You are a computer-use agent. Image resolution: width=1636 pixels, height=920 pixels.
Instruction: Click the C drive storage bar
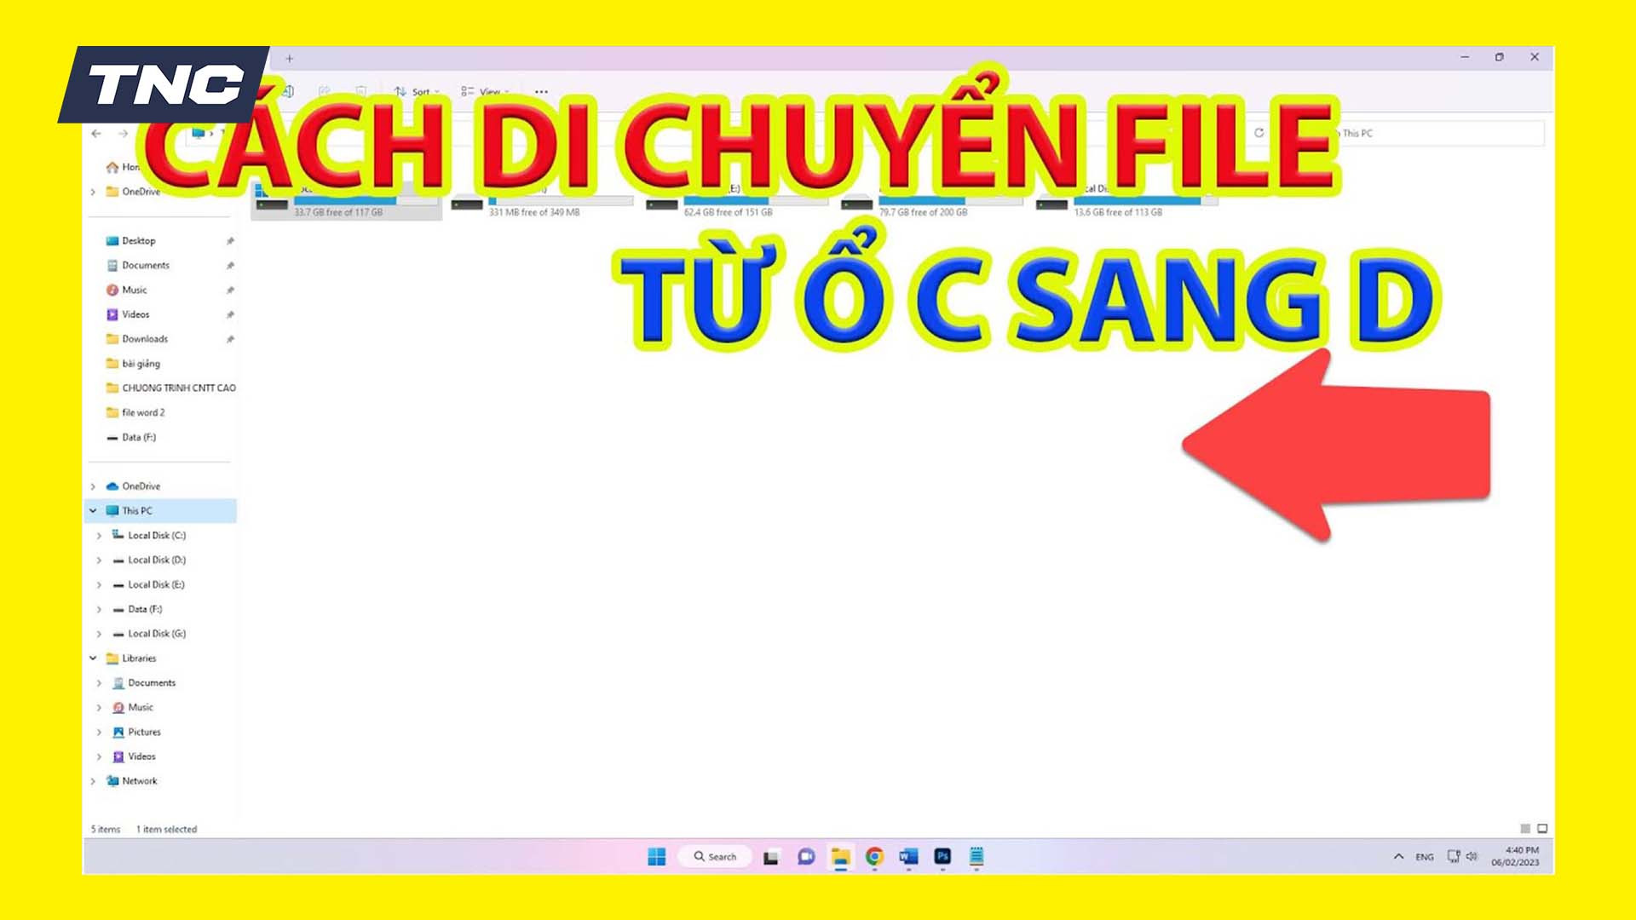[339, 202]
